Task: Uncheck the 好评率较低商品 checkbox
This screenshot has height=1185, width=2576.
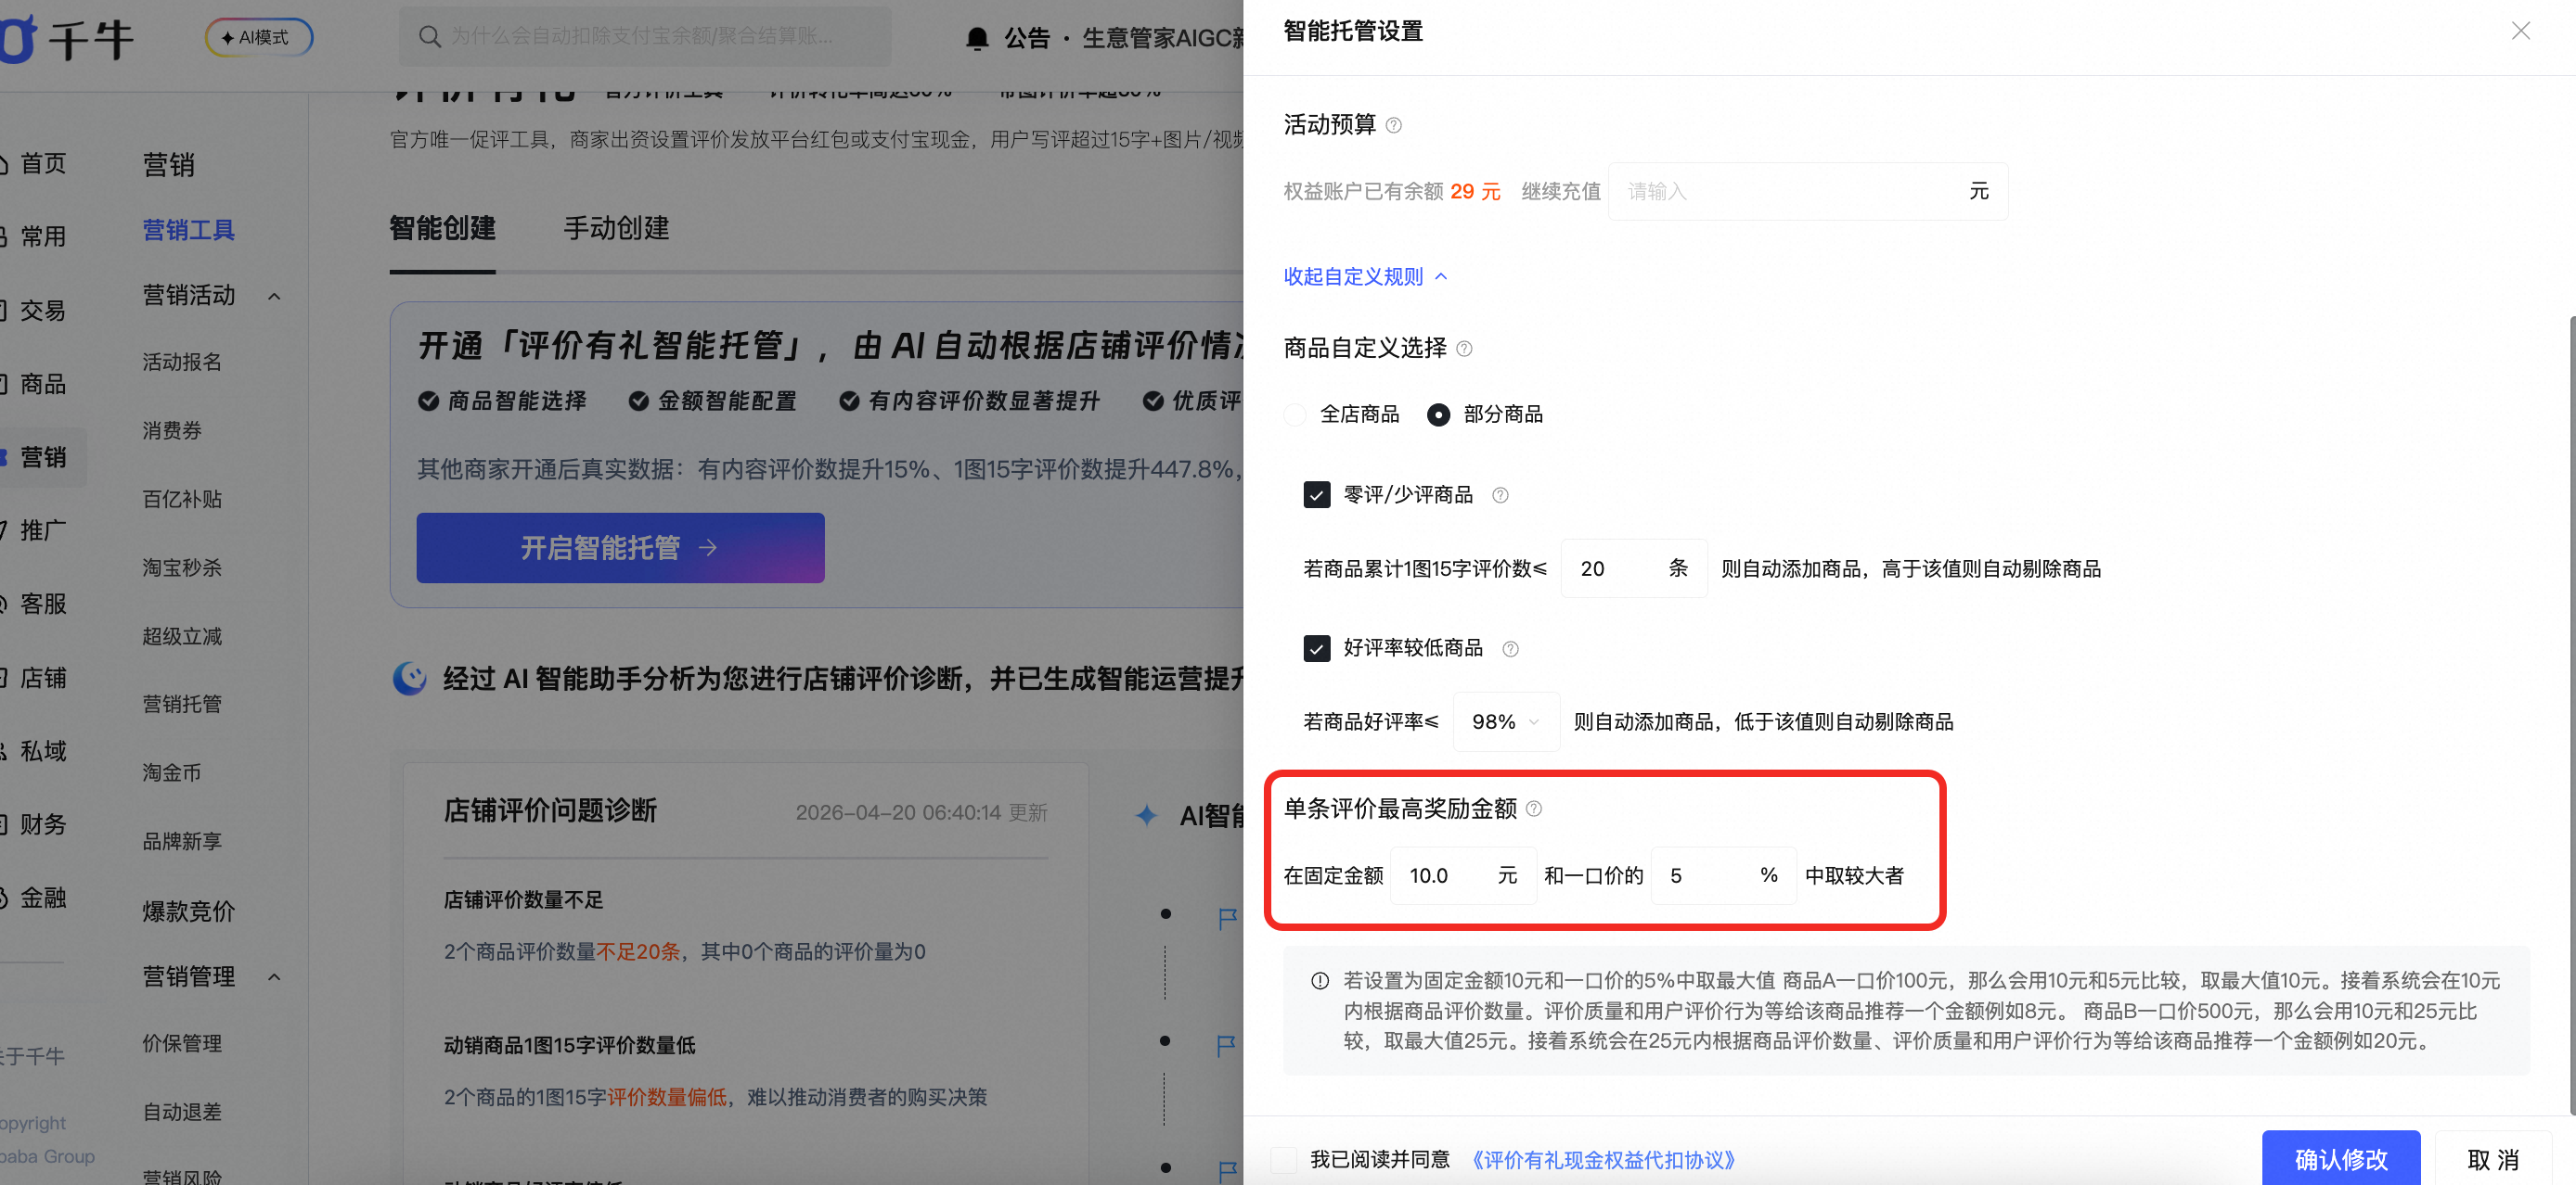Action: point(1316,649)
